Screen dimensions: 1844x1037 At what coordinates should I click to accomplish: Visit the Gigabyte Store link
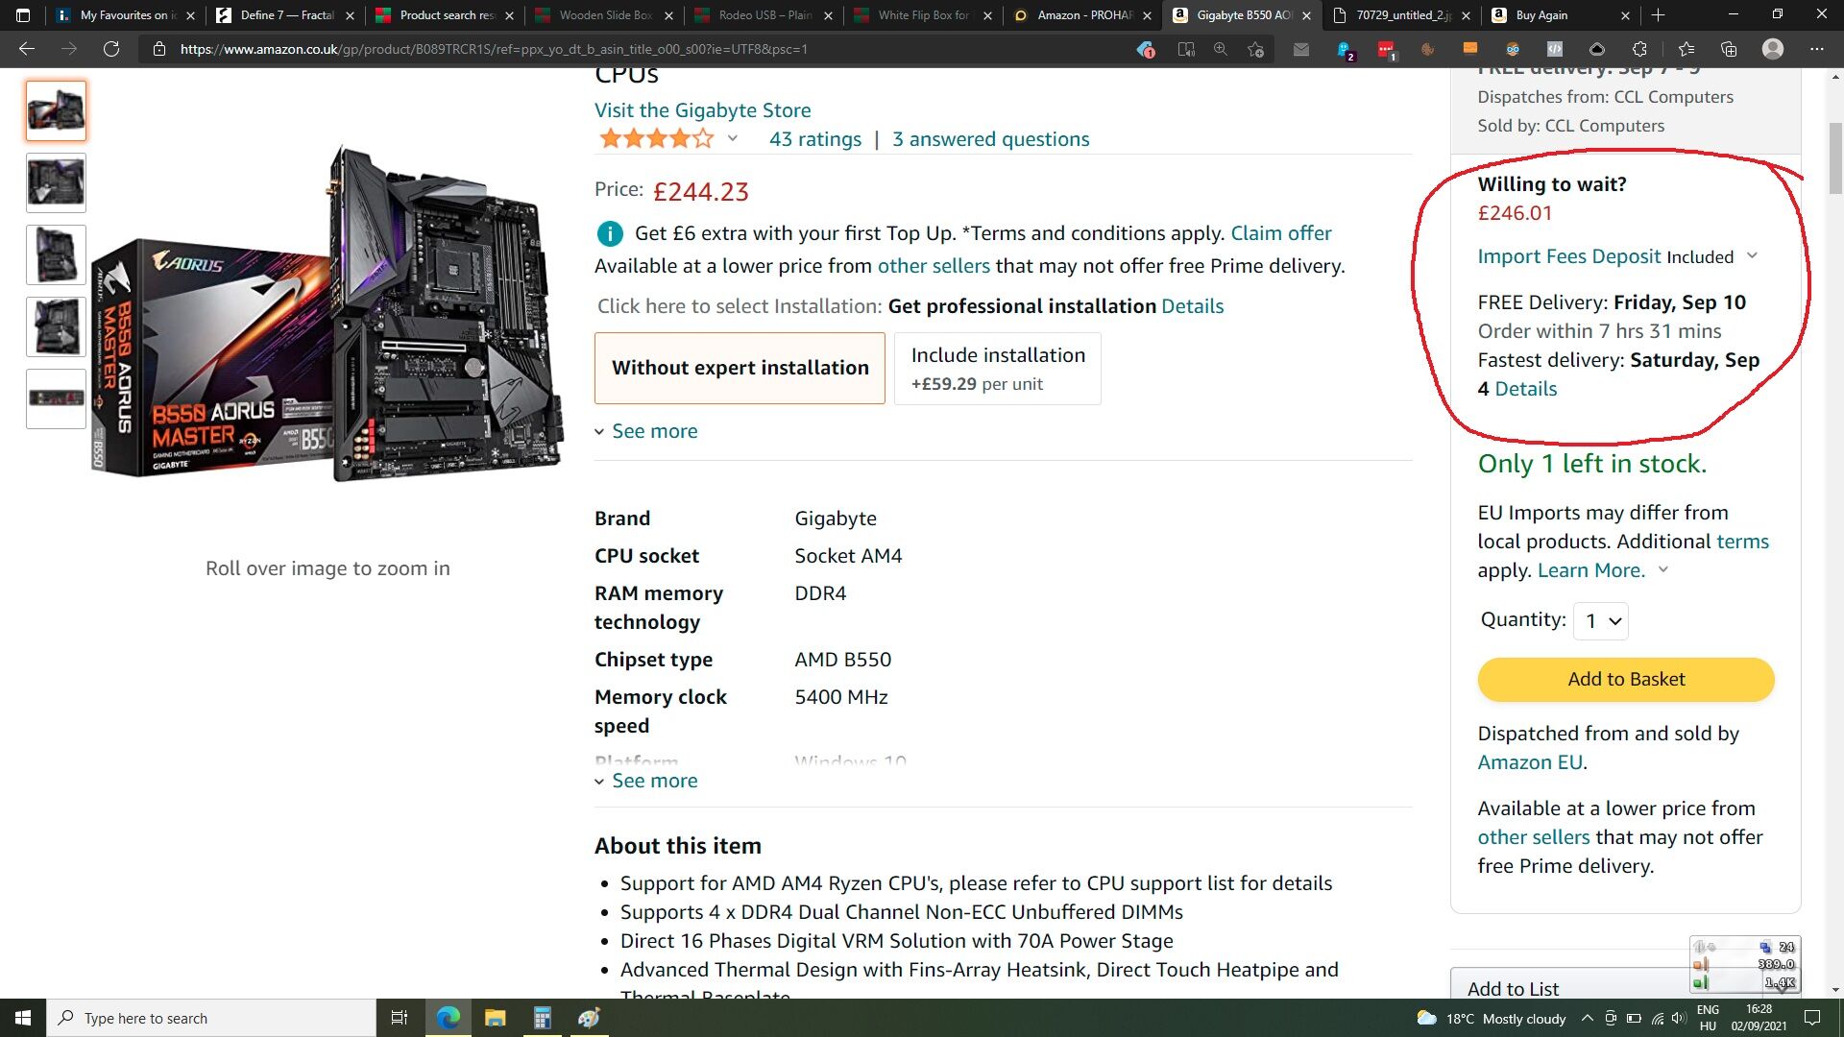[x=702, y=110]
